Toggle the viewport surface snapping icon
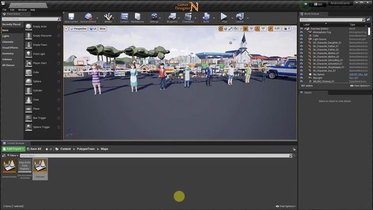373x210 pixels. (x=241, y=29)
